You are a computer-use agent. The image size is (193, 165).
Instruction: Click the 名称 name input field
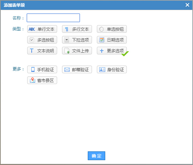53,18
